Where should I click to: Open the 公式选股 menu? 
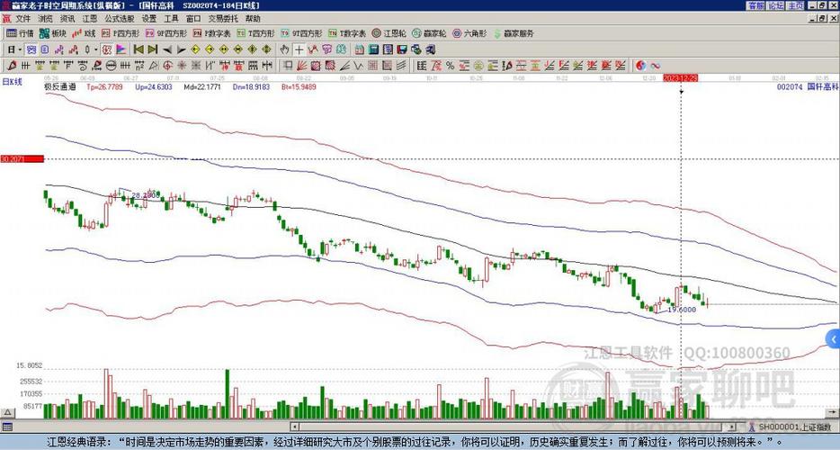click(120, 19)
